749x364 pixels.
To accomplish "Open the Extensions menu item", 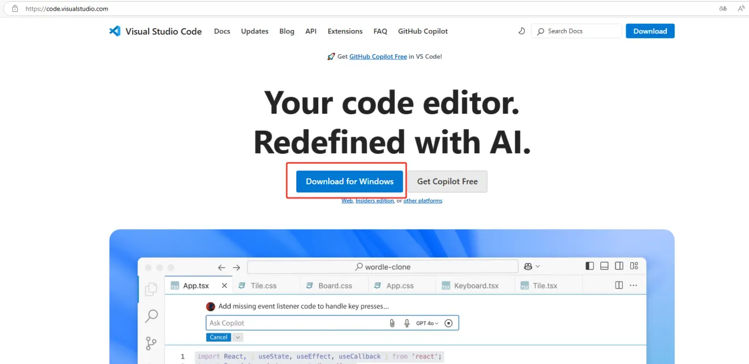I will pos(345,31).
